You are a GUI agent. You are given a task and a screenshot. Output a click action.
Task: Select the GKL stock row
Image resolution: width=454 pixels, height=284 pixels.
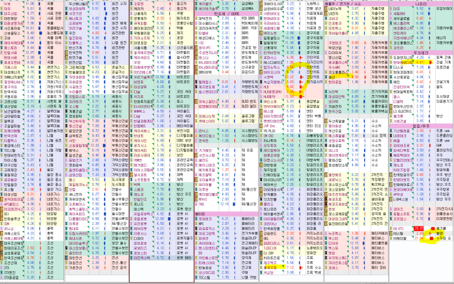[291, 238]
